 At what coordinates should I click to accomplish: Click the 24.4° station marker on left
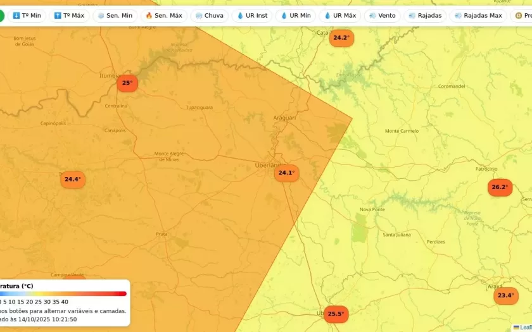tap(72, 180)
